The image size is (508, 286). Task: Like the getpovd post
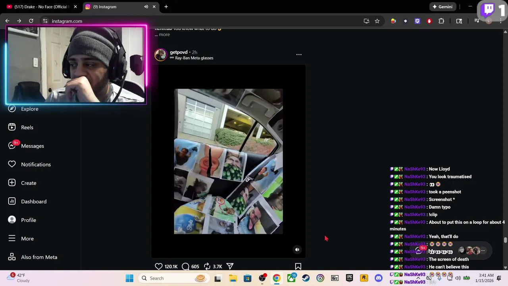click(x=158, y=267)
